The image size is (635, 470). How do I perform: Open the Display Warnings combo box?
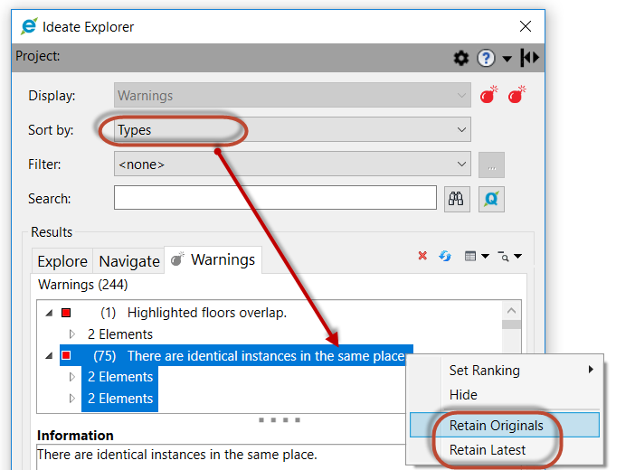(292, 95)
